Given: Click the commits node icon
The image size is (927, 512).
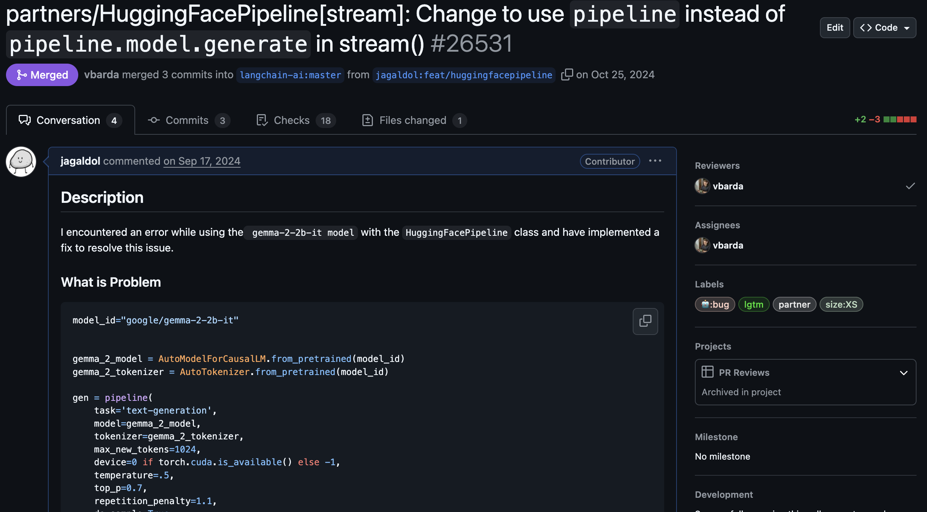Looking at the screenshot, I should (x=154, y=120).
